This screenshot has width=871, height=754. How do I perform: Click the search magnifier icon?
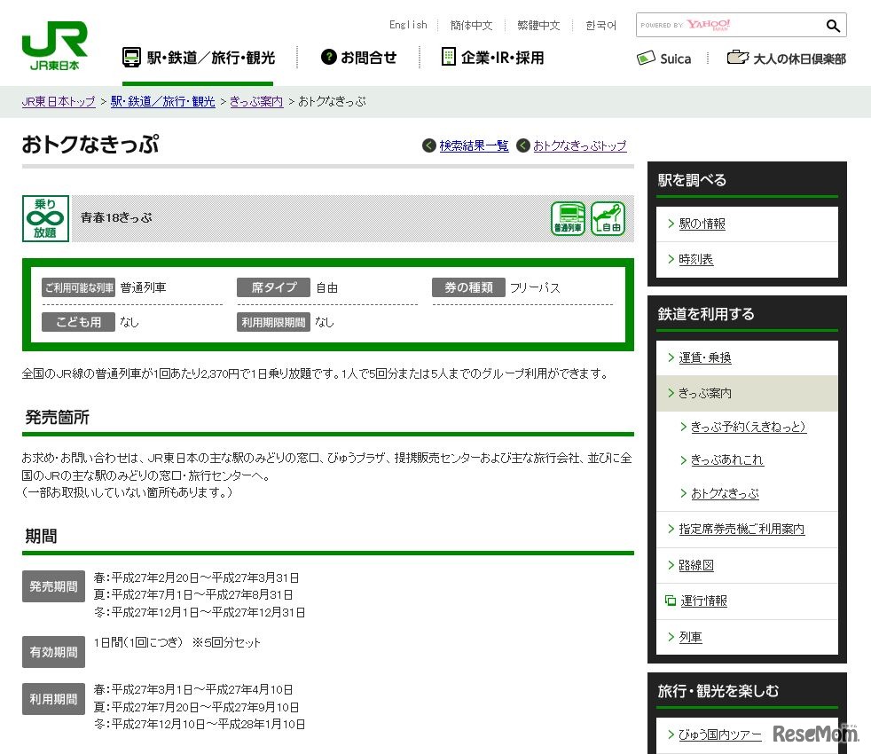832,26
